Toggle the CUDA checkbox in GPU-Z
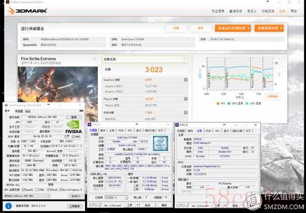 click(37, 190)
